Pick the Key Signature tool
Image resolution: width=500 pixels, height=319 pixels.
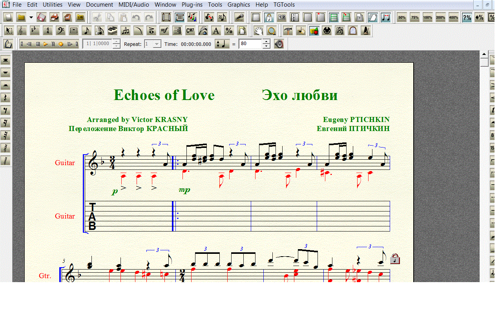tap(35, 31)
